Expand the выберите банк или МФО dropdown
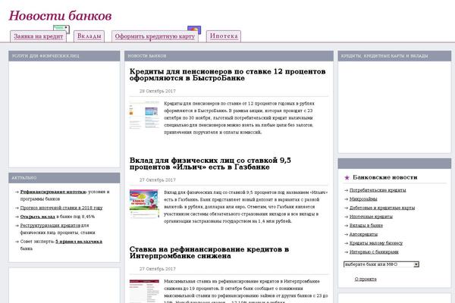The image size is (455, 303). point(381,264)
